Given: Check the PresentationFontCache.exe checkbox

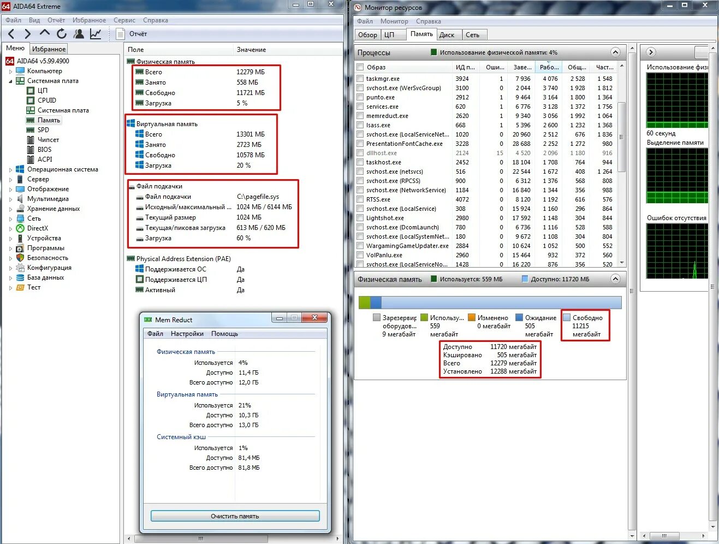Looking at the screenshot, I should (x=360, y=144).
